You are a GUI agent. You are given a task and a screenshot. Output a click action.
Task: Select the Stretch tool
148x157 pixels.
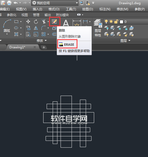pyautogui.click(x=28, y=34)
